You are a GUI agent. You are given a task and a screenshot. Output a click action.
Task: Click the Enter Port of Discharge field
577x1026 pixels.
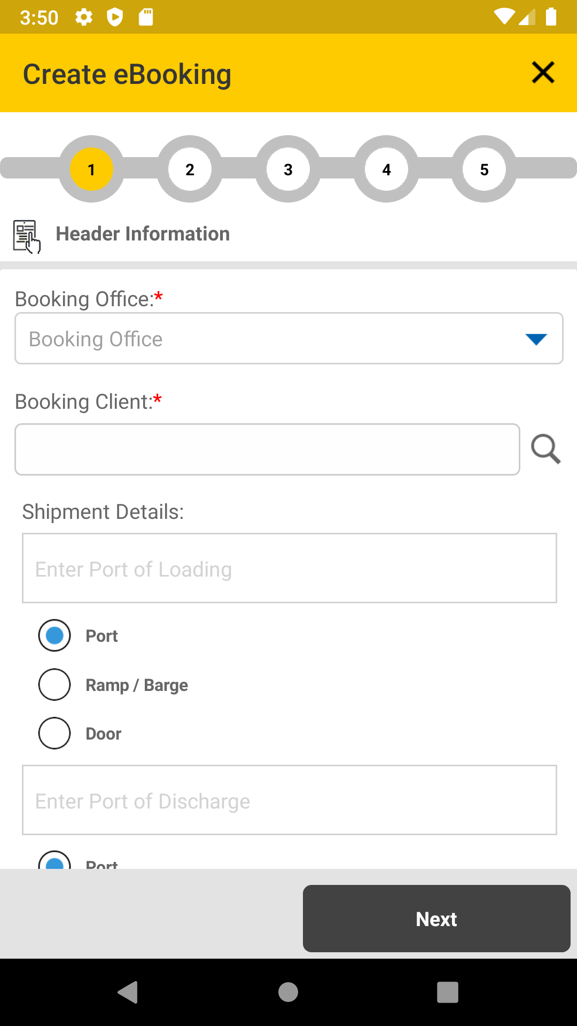coord(290,800)
